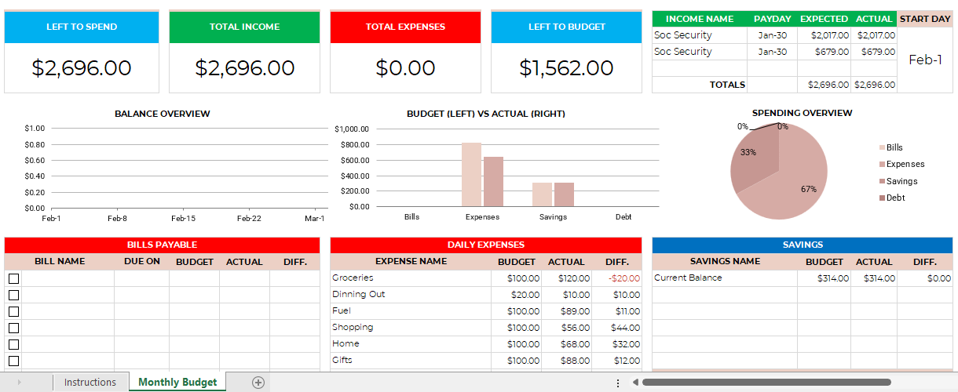The height and width of the screenshot is (392, 958).
Task: Click the Groceries actual amount cell
Action: (566, 278)
